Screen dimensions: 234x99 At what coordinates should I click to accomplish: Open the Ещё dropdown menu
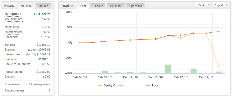[x=203, y=5]
